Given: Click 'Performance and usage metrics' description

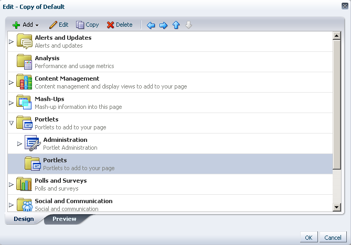Looking at the screenshot, I should pos(75,66).
